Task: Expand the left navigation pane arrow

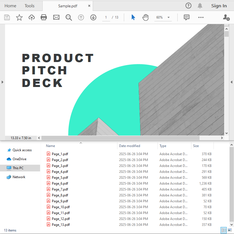Action: click(3, 82)
